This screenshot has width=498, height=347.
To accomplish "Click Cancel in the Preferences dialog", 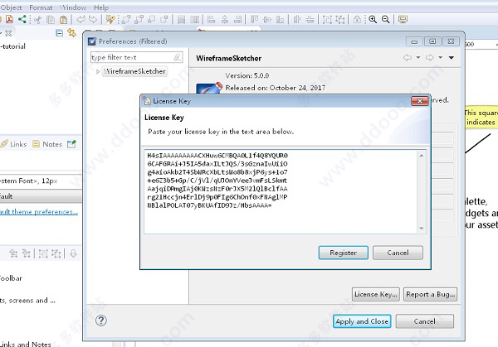I will click(x=425, y=321).
